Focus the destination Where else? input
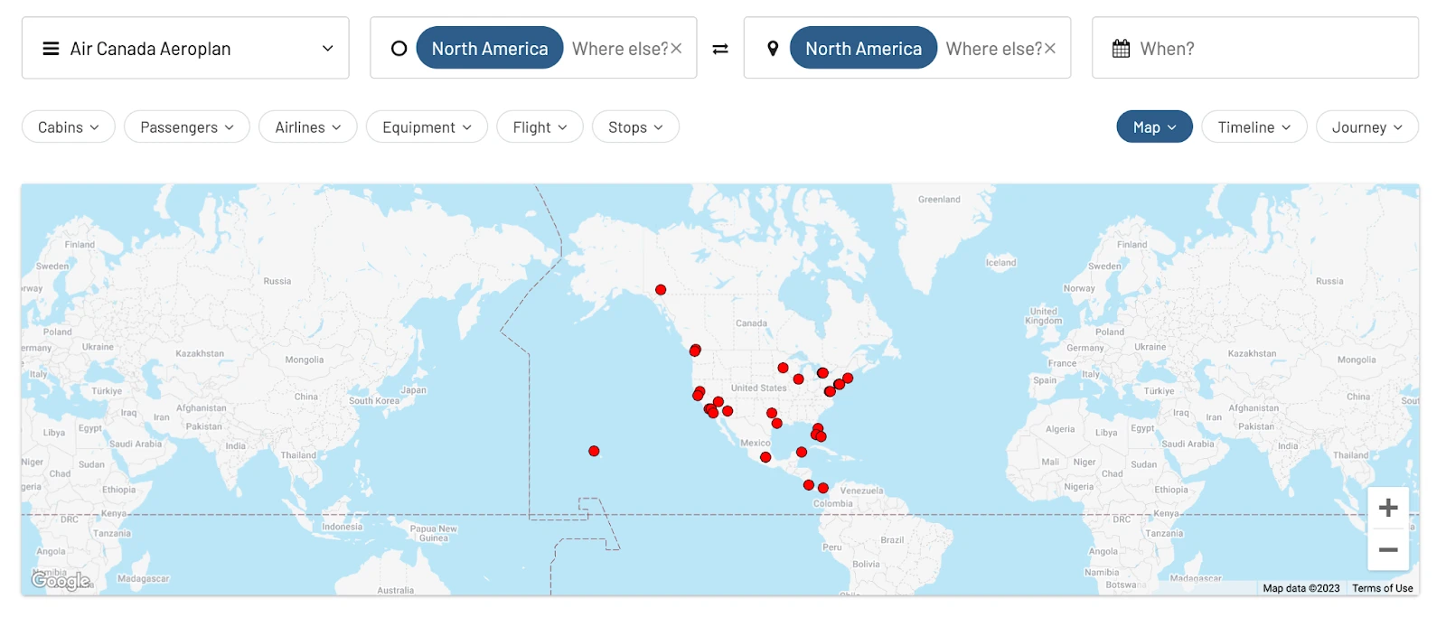The width and height of the screenshot is (1446, 636). [x=994, y=49]
